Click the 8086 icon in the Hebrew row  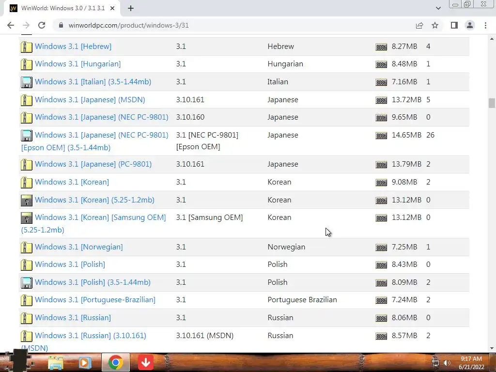[381, 47]
